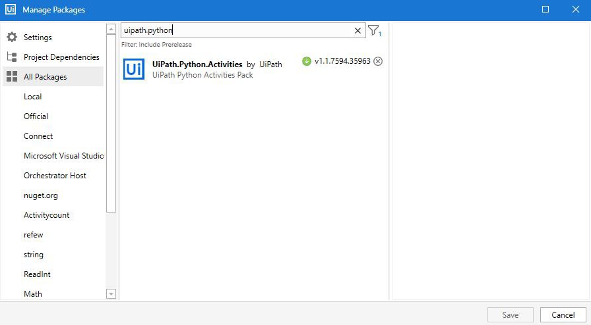Choose the Connect package feed
This screenshot has width=591, height=325.
click(38, 136)
